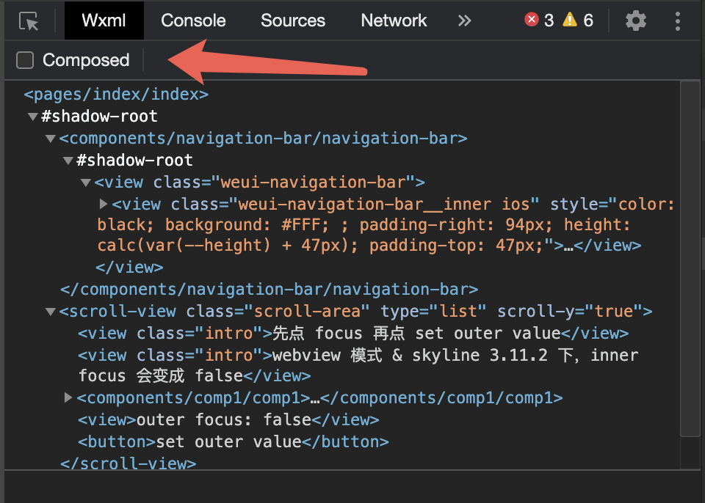Show more tabs via double chevron
The image size is (705, 503).
464,21
